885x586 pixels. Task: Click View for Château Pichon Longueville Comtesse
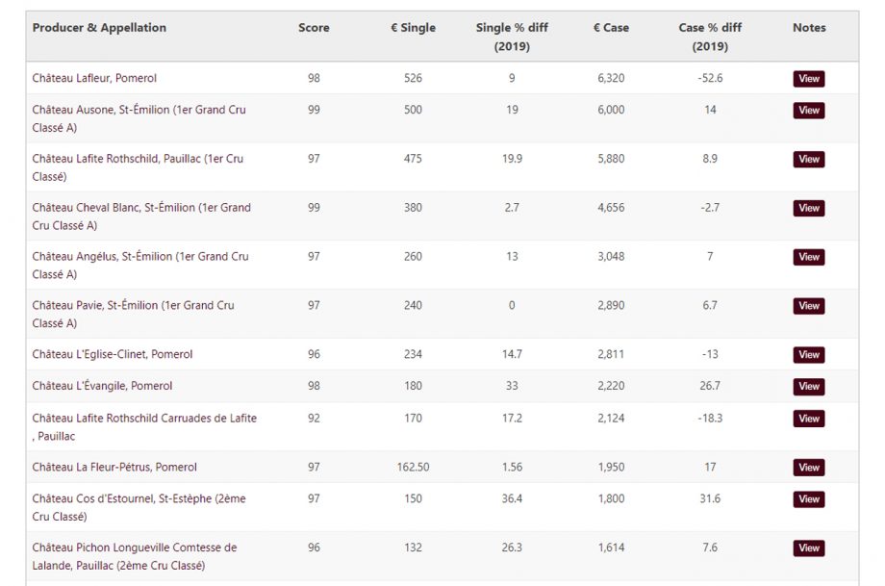pos(808,548)
